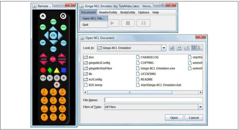Select the nclConfig folder

pyautogui.click(x=93, y=80)
